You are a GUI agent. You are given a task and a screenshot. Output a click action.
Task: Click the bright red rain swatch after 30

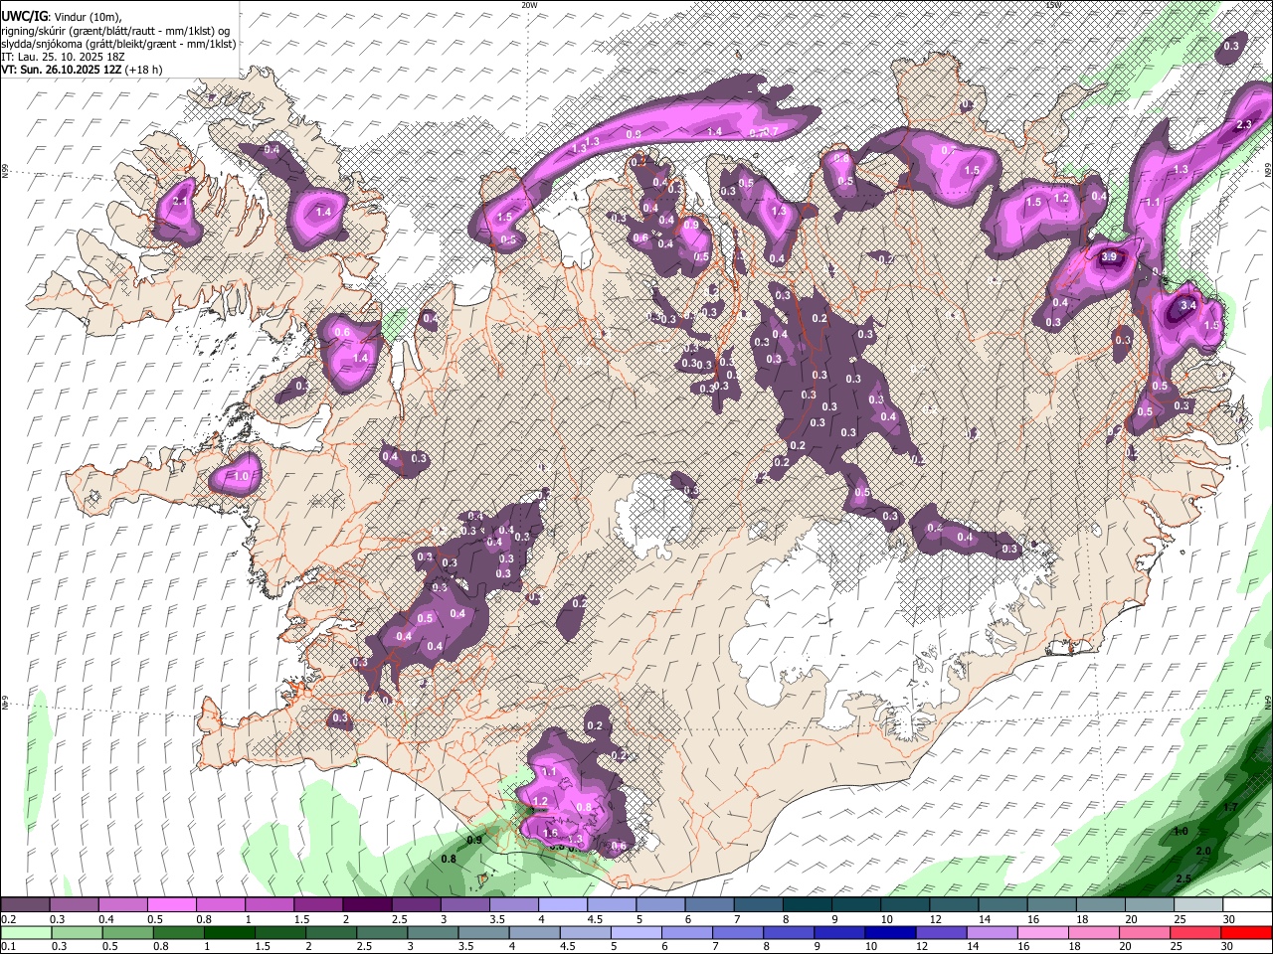point(1246,932)
